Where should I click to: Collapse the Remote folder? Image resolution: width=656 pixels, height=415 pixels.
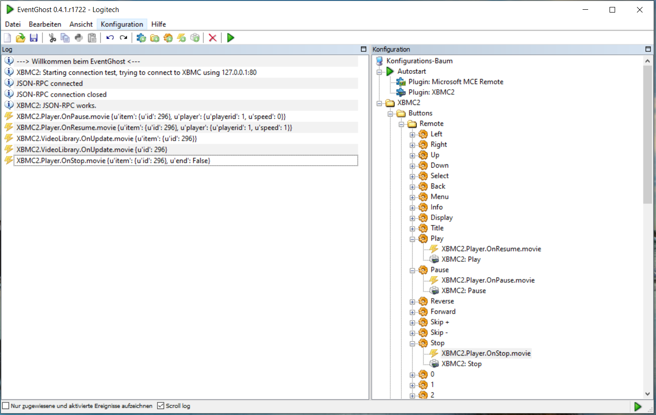401,124
